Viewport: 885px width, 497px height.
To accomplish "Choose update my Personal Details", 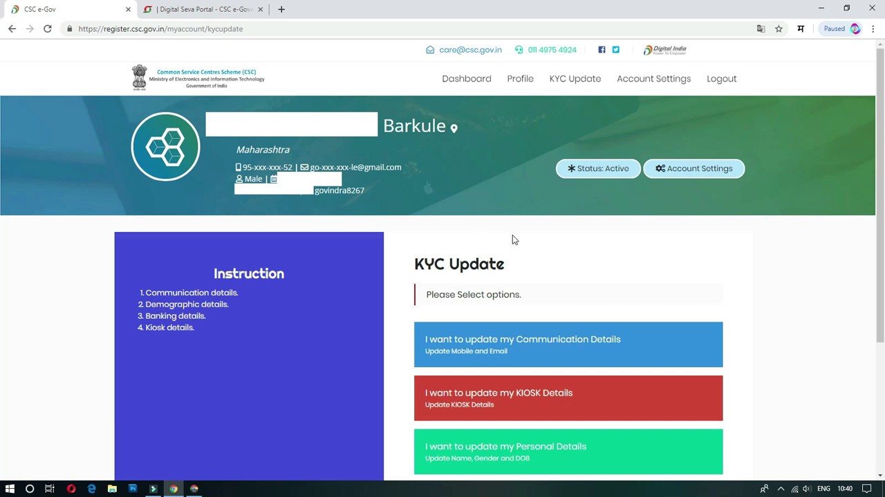I will (x=568, y=452).
